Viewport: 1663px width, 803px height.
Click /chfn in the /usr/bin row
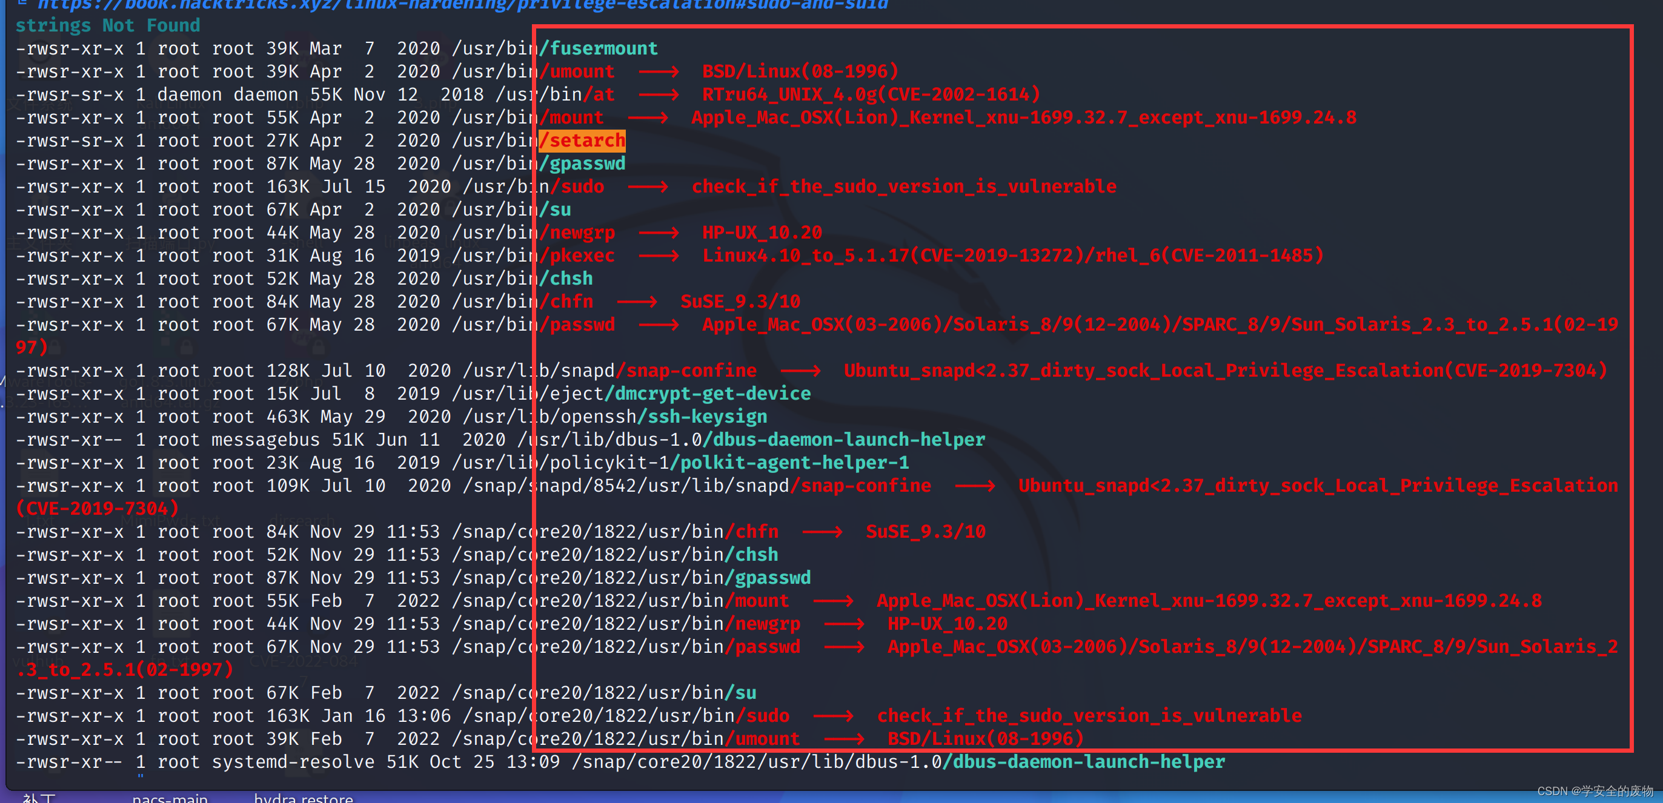pos(566,302)
